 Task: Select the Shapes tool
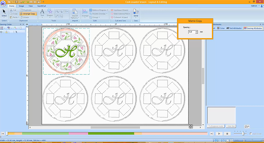tap(50, 13)
